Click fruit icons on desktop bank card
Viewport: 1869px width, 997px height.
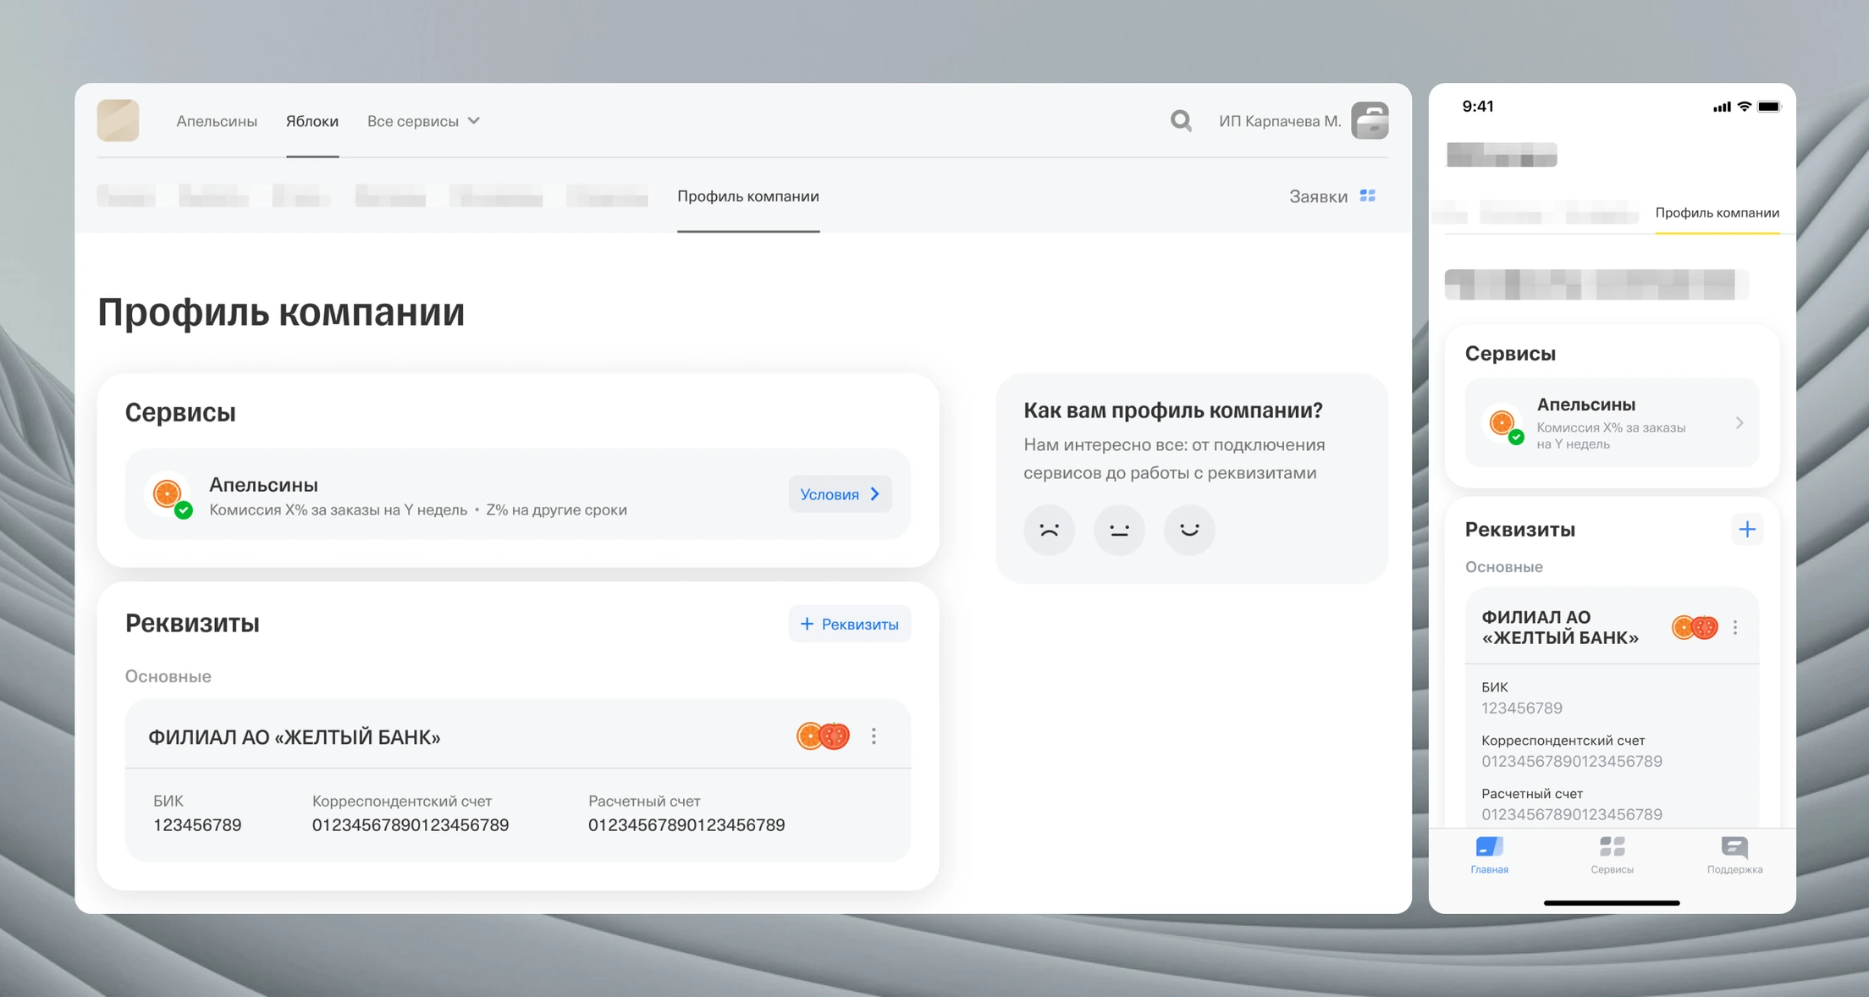pos(823,736)
